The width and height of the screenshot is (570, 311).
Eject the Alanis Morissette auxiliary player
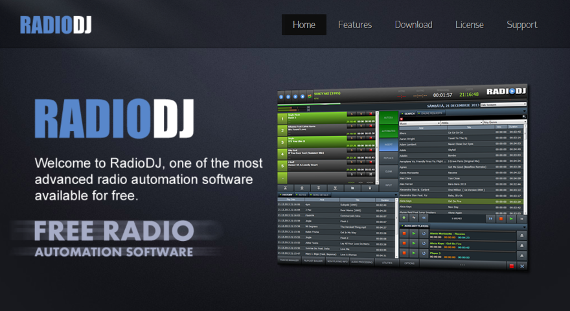pyautogui.click(x=522, y=235)
